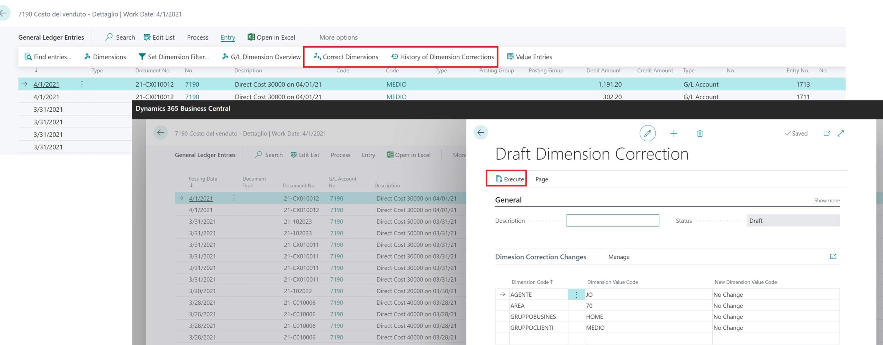Click Open in Excel in background window
Screen dimensions: 883x345
409,155
